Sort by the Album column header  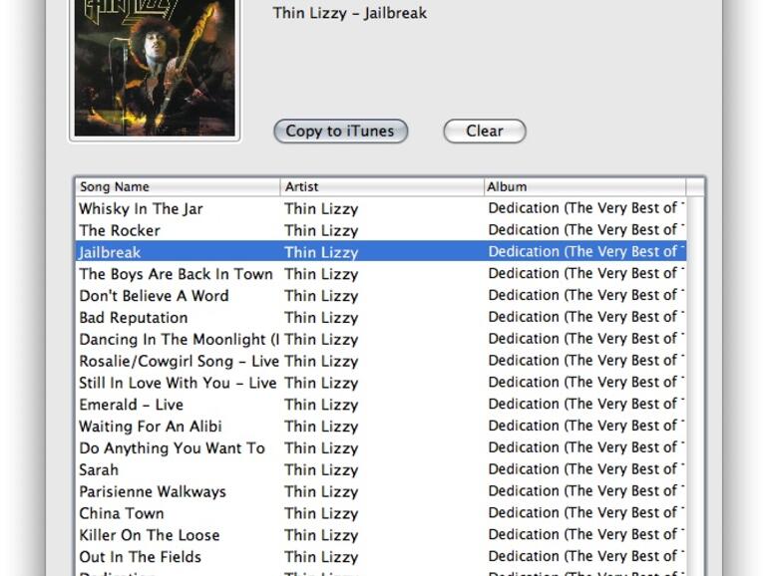click(584, 187)
